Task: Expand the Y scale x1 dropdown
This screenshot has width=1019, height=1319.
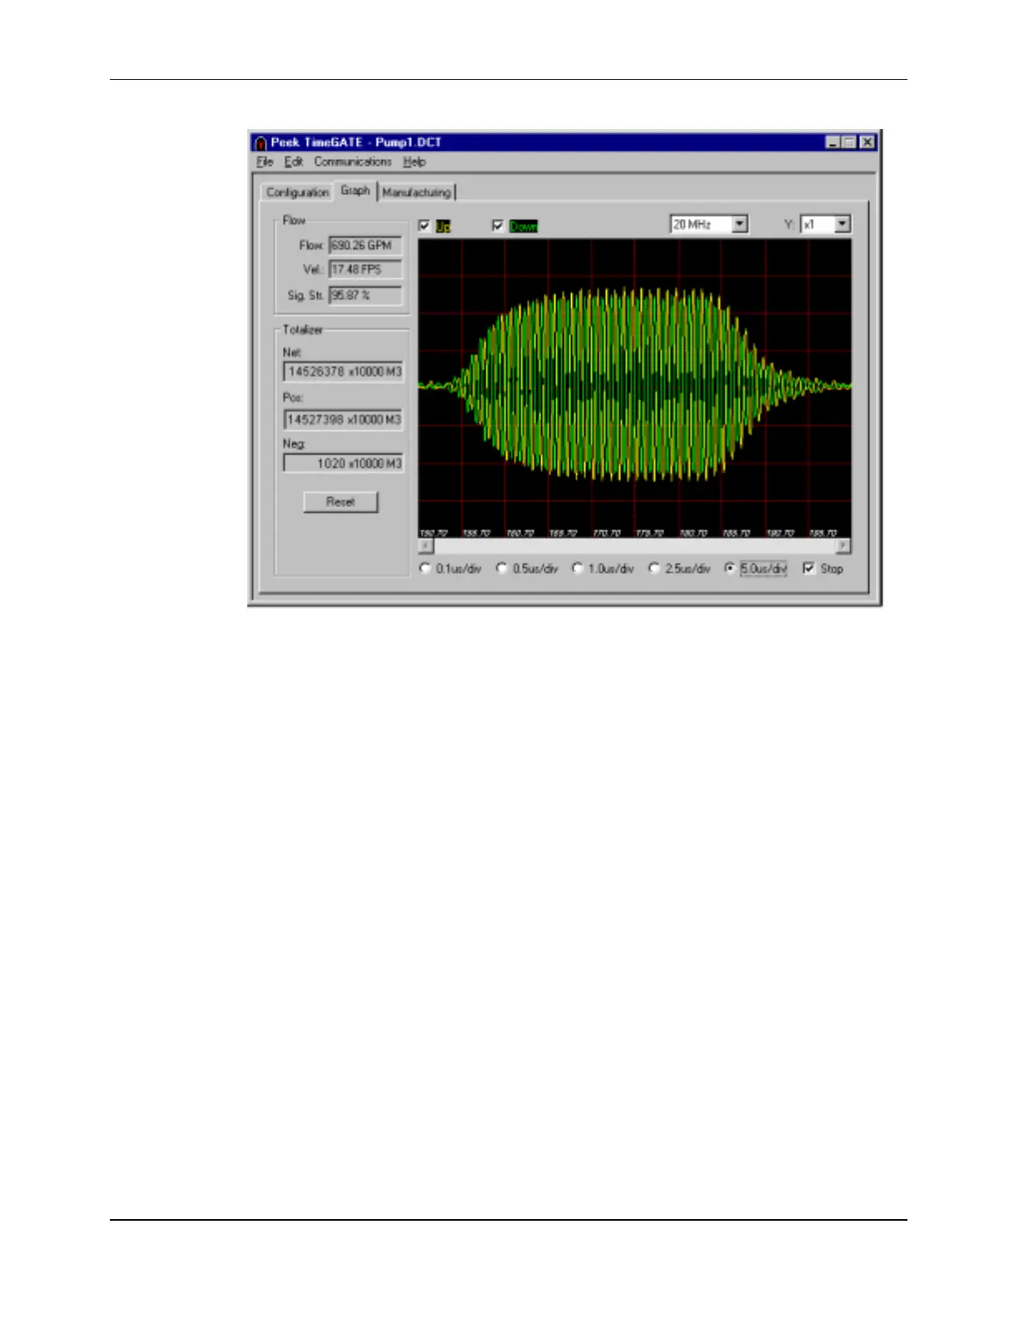Action: pyautogui.click(x=843, y=224)
